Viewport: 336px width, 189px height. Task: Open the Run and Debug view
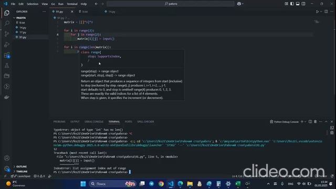pyautogui.click(x=7, y=44)
